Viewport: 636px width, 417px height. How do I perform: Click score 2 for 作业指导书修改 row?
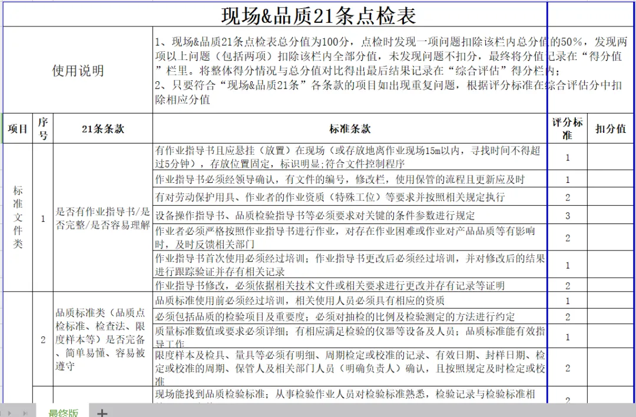point(568,285)
